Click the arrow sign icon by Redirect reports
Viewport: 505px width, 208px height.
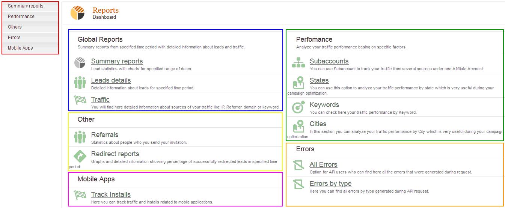(80, 156)
